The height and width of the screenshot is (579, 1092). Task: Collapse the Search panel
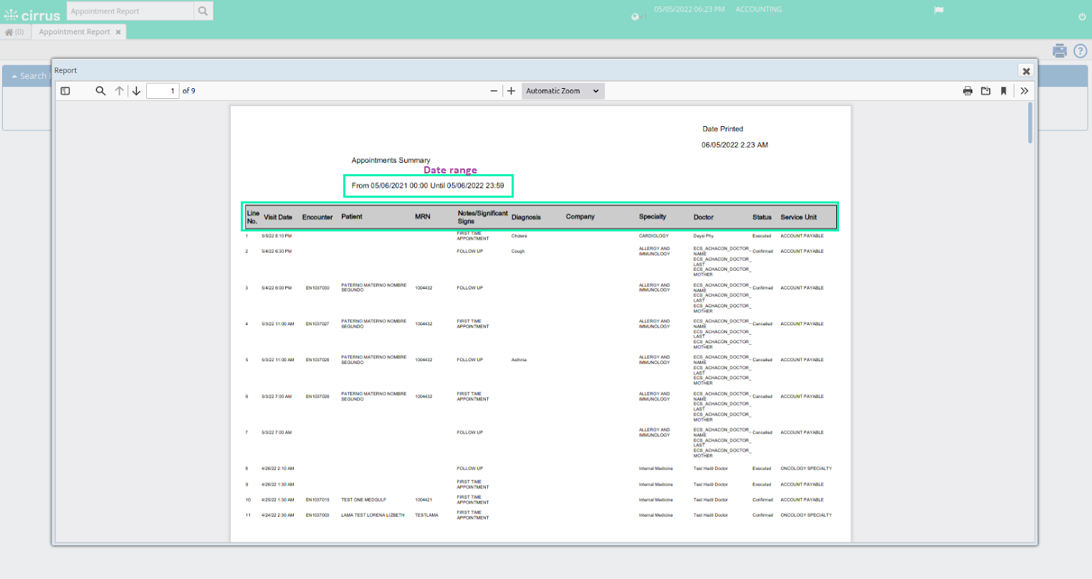[x=16, y=75]
